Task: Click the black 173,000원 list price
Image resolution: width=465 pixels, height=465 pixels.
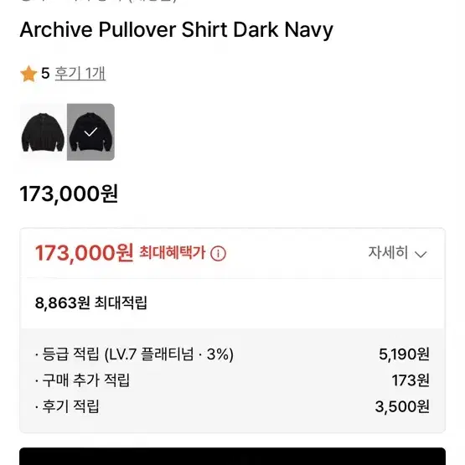Action: [x=69, y=194]
